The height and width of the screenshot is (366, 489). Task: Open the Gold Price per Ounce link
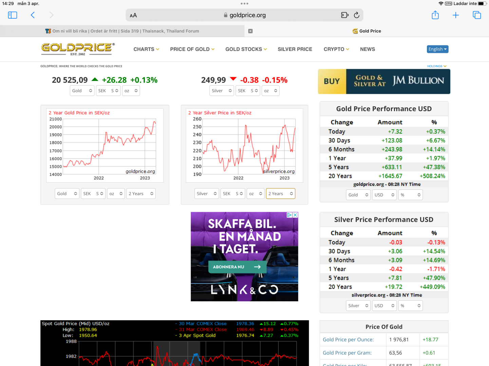coord(348,340)
